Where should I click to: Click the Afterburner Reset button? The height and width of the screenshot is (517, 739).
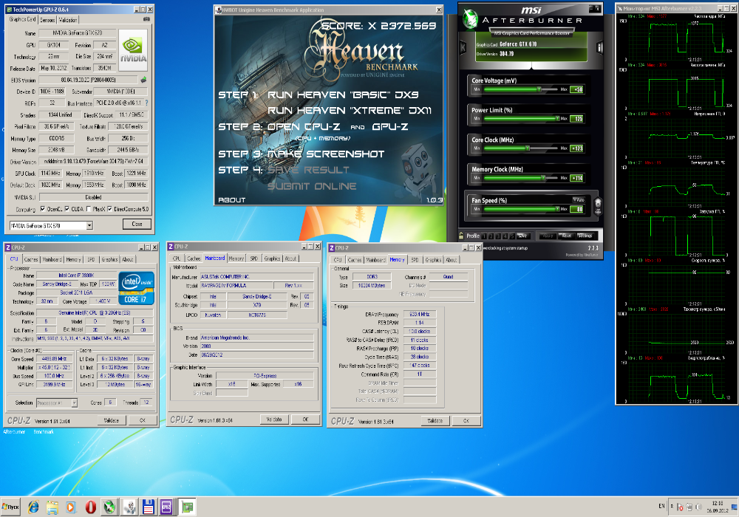point(567,236)
